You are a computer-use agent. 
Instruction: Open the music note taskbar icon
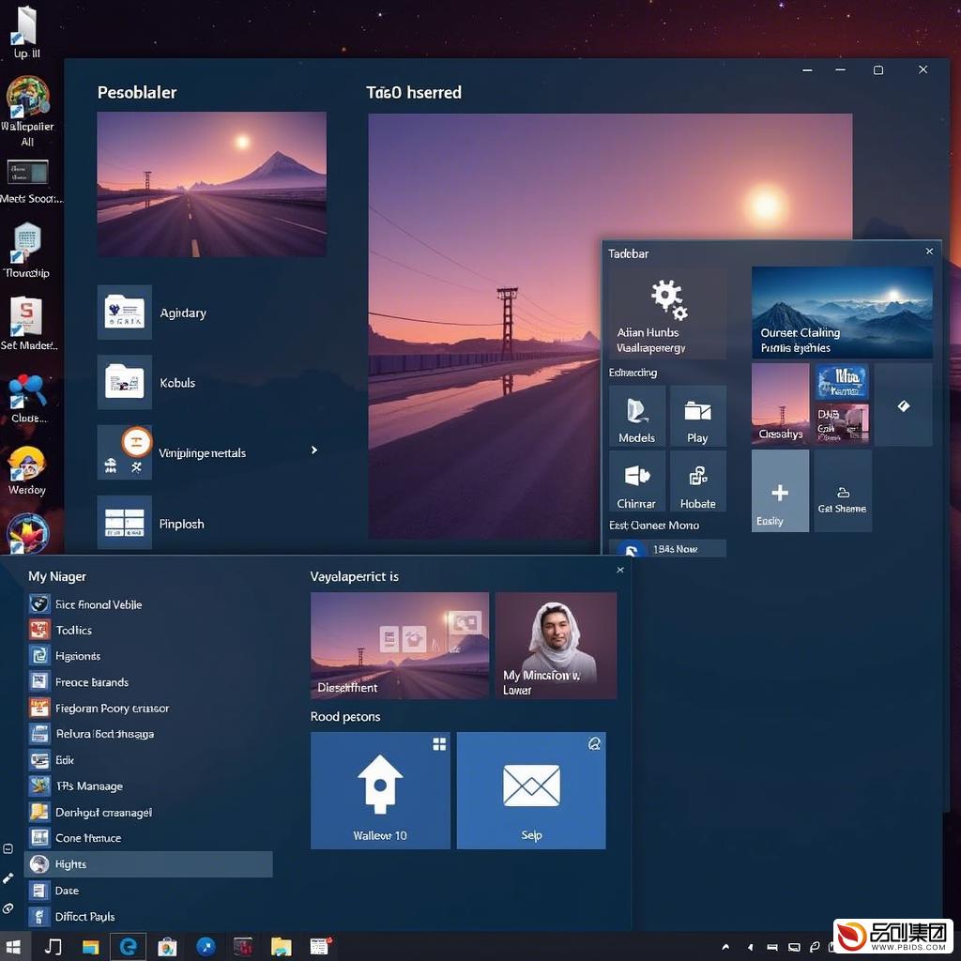click(53, 946)
